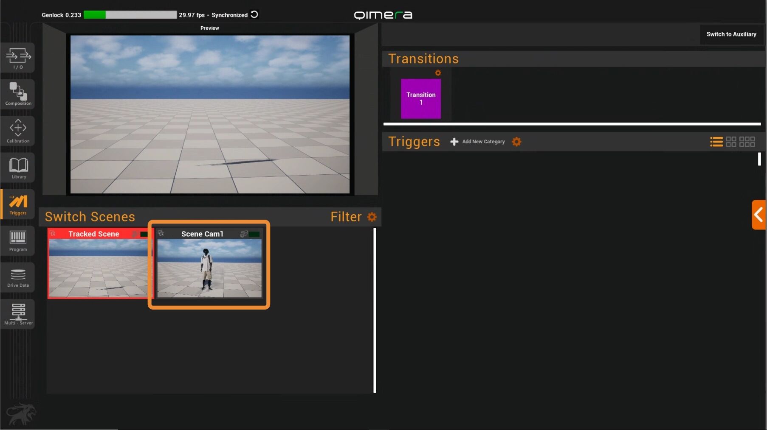Click Switch to Auxiliary button
The image size is (767, 430).
(731, 34)
